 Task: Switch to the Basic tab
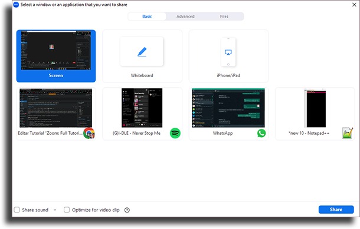(147, 16)
